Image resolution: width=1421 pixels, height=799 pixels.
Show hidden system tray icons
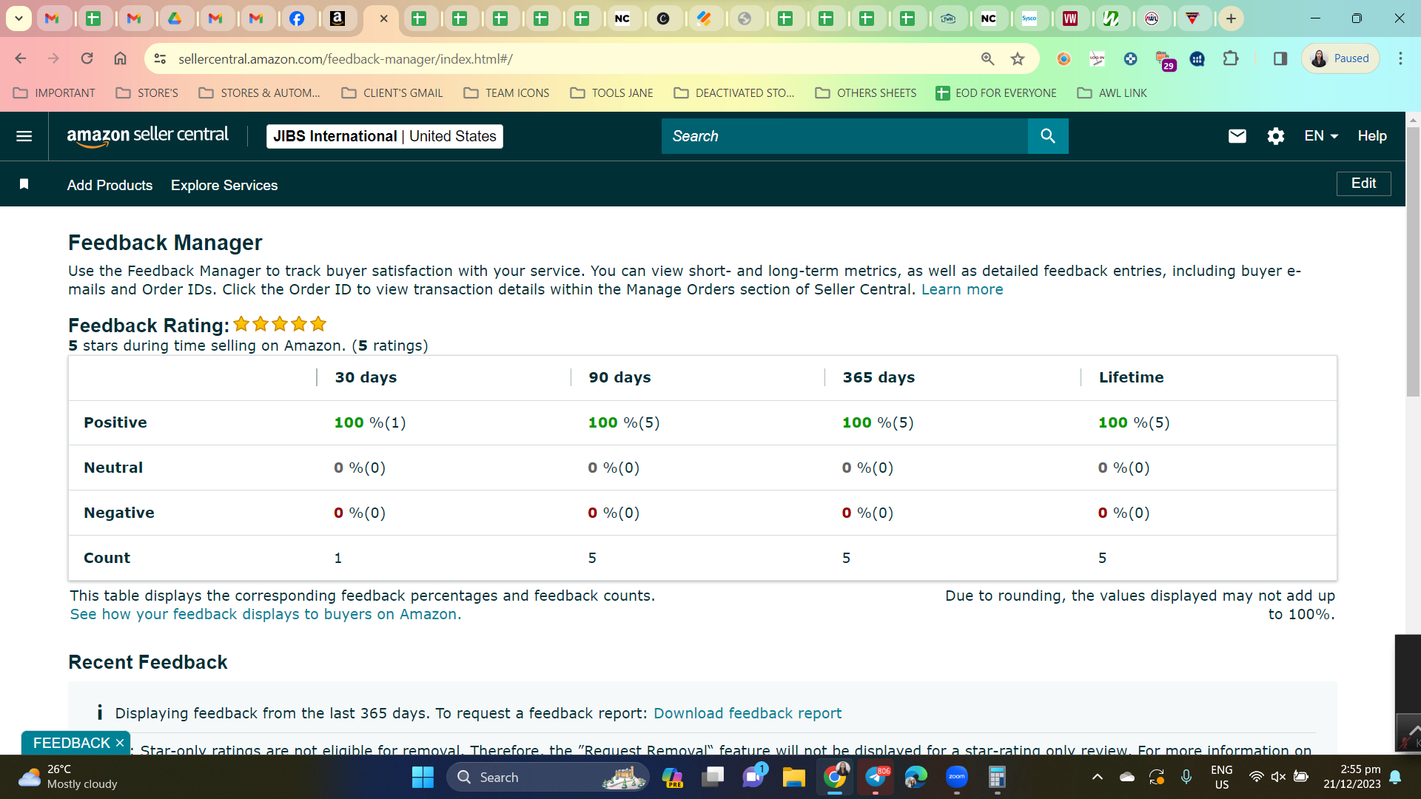tap(1098, 777)
